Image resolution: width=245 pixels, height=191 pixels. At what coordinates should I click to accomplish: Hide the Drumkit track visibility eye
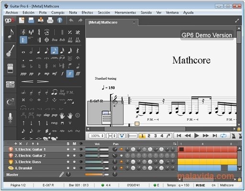(x=81, y=168)
